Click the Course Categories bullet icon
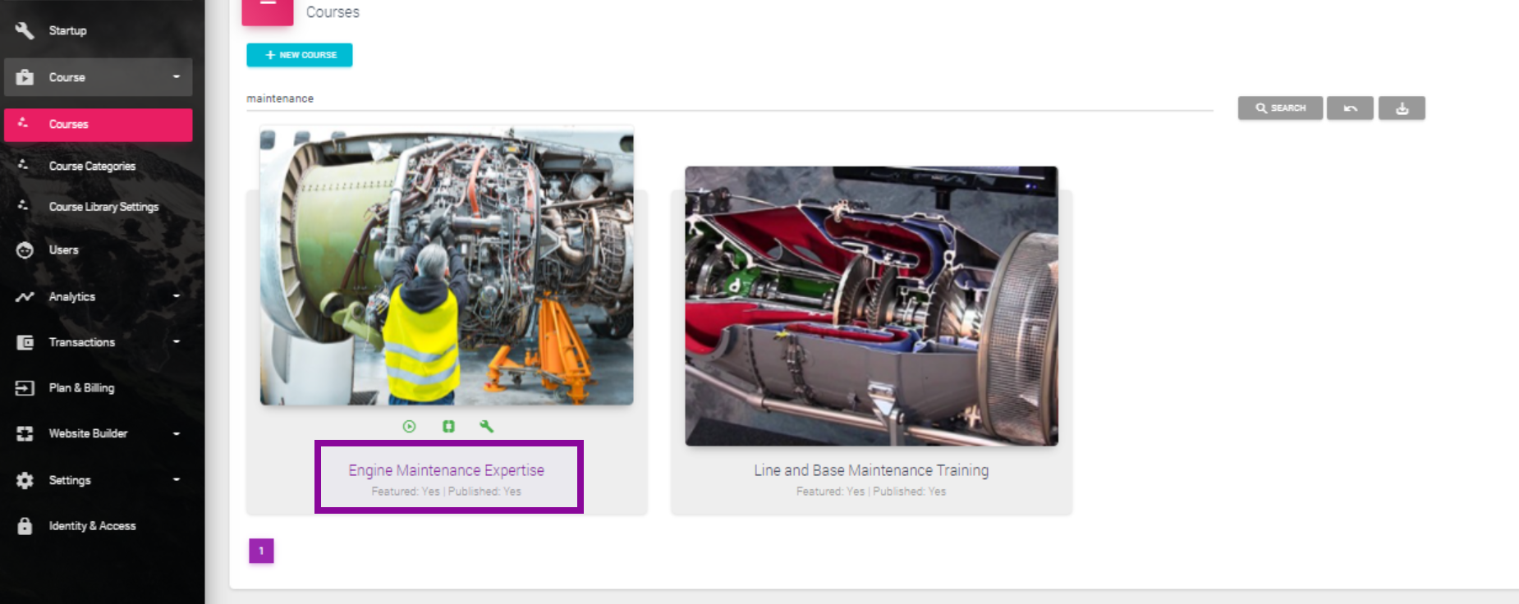The height and width of the screenshot is (604, 1519). (23, 165)
